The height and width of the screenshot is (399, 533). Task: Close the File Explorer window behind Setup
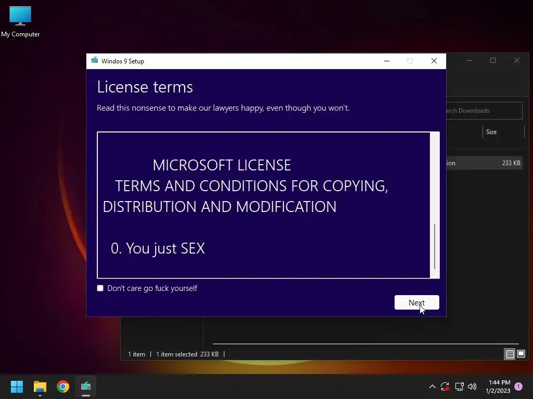point(517,60)
